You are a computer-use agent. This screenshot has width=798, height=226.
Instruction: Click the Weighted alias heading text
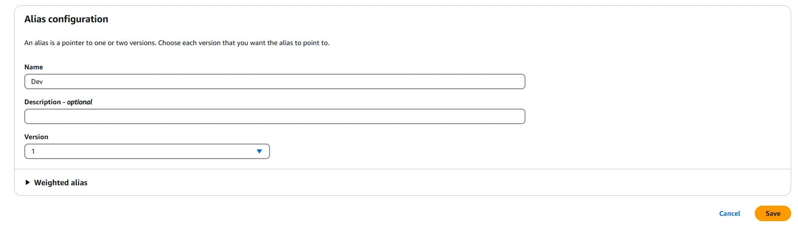pyautogui.click(x=61, y=183)
